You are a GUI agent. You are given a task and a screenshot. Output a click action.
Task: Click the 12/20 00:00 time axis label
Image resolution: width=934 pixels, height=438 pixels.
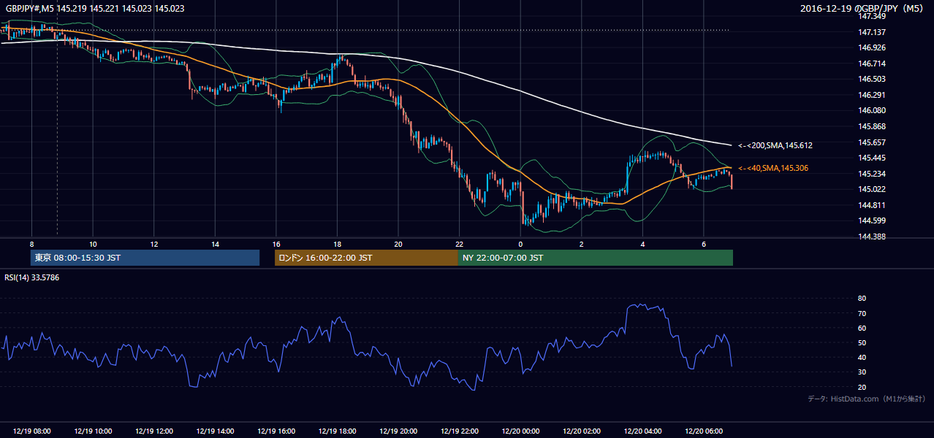click(x=520, y=431)
